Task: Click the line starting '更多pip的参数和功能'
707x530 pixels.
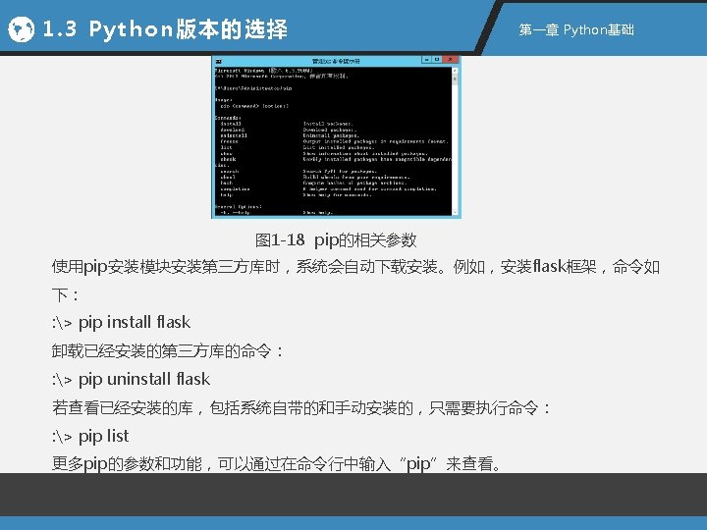Action: point(276,463)
